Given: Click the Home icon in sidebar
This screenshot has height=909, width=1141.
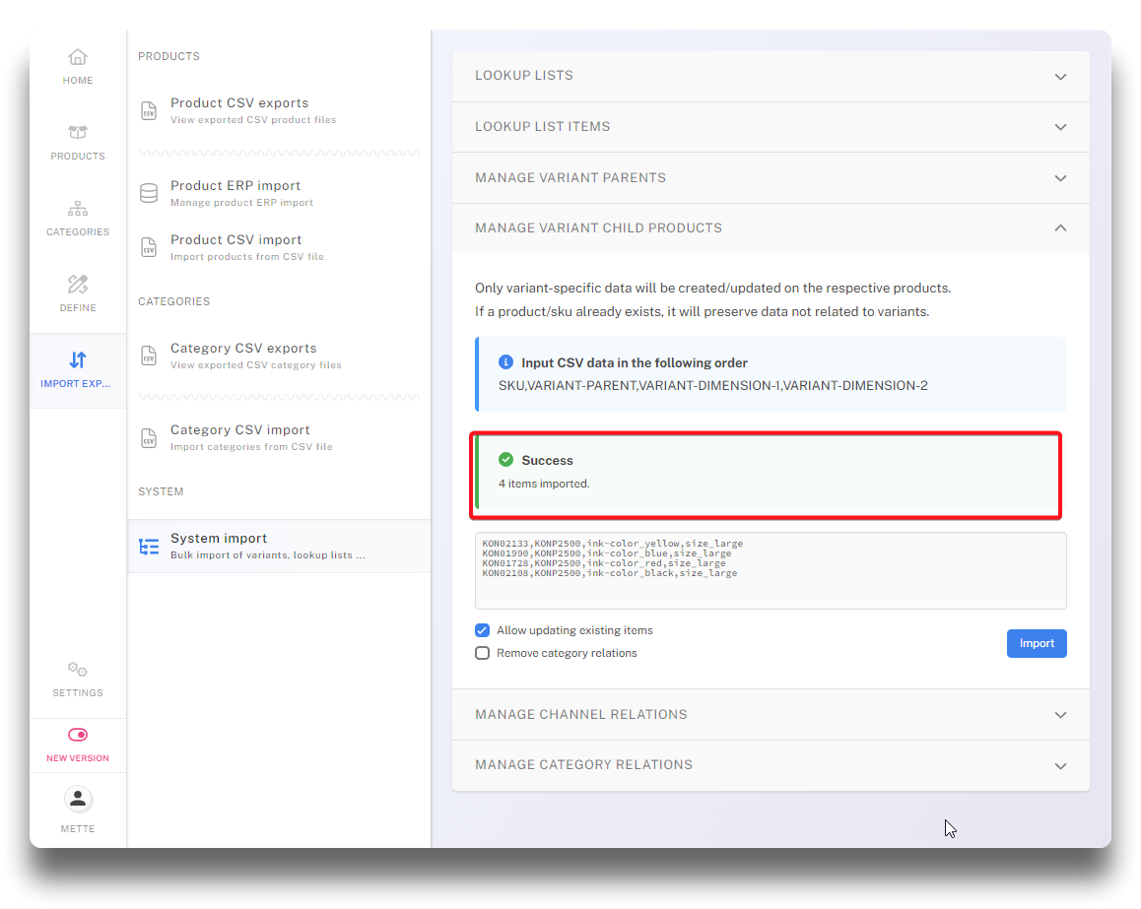Looking at the screenshot, I should pos(78,57).
